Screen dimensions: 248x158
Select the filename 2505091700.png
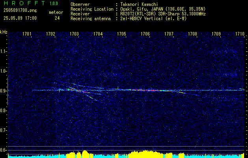click(x=20, y=10)
